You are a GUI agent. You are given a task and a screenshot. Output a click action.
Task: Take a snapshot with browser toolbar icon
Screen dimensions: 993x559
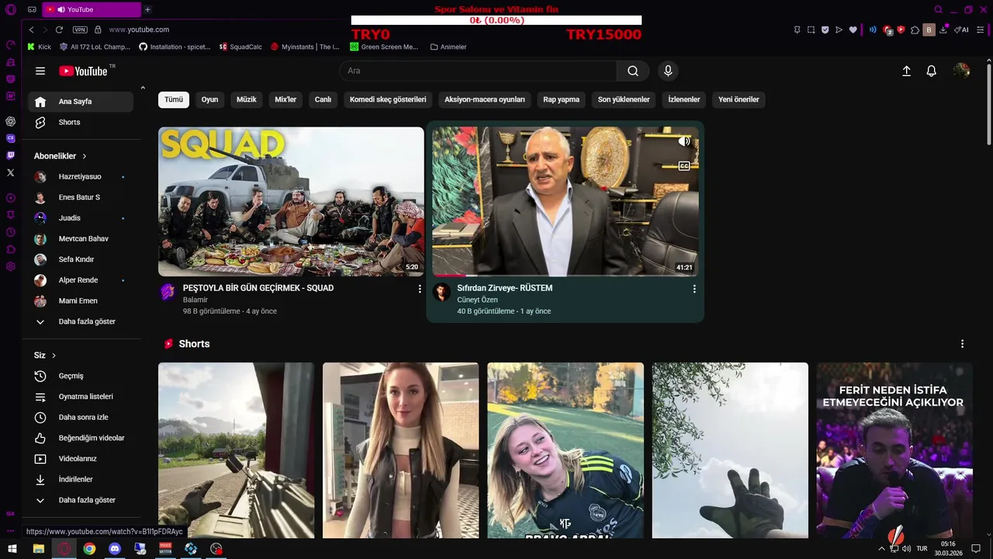811,30
